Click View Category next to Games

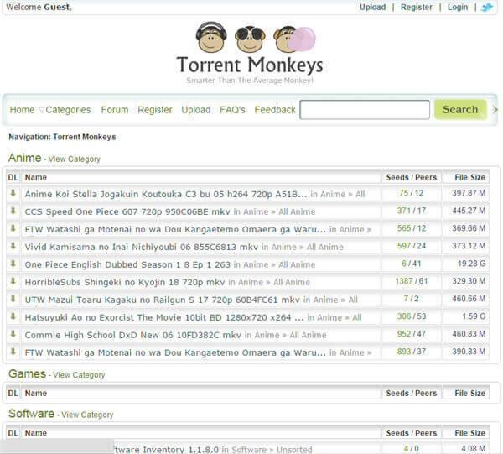(x=79, y=374)
